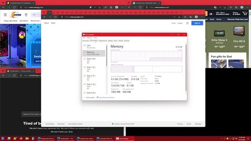Collapse Task Manager with Fewer details
Screen dimensions: 251x141
coord(89,98)
